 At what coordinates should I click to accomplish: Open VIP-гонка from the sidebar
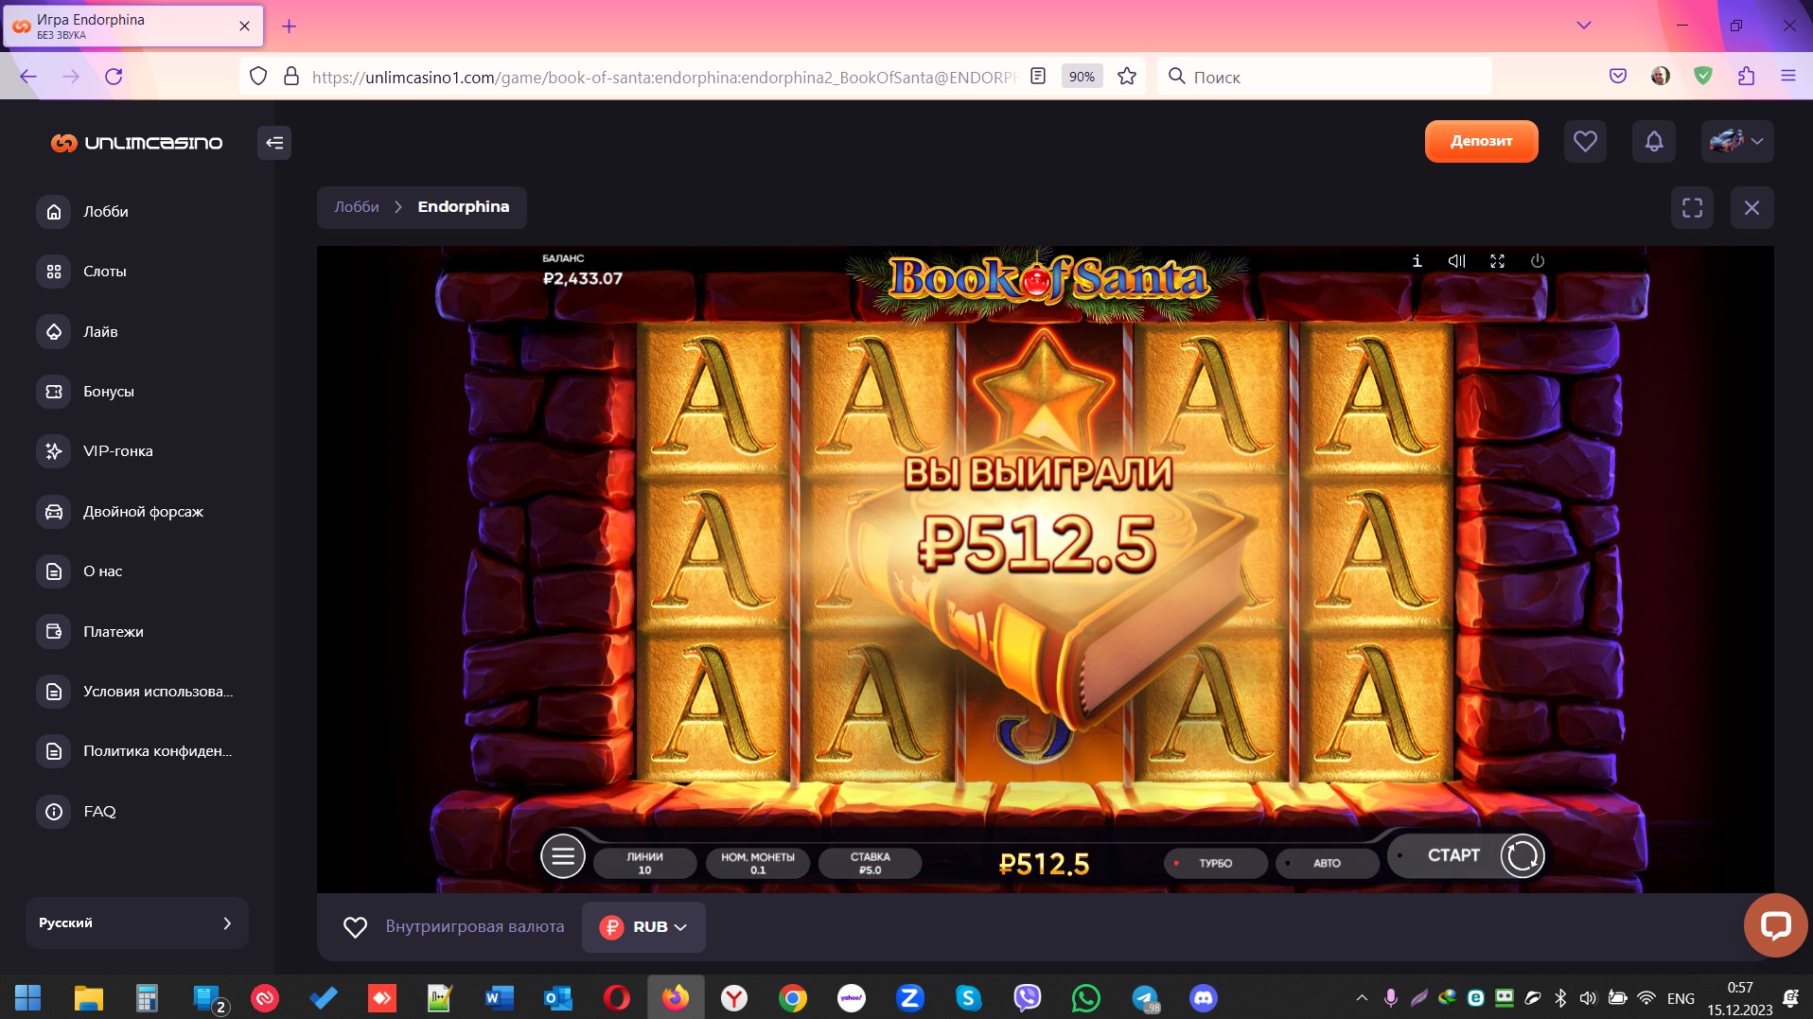click(x=95, y=451)
